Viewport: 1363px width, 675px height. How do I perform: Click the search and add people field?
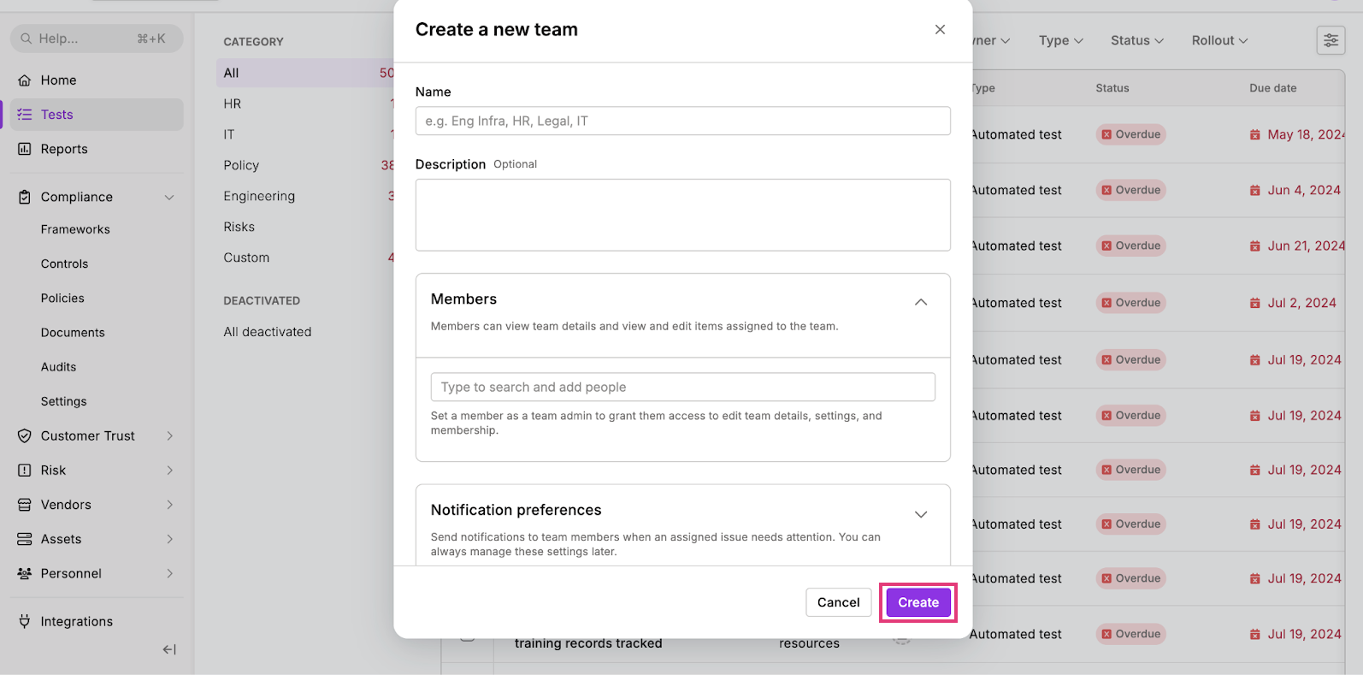(x=682, y=387)
